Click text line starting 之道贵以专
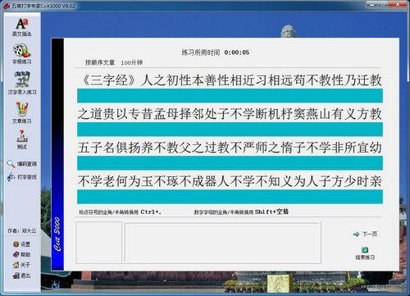 230,114
